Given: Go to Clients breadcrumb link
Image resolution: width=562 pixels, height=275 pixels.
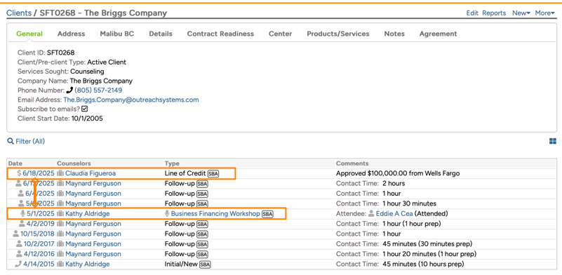Looking at the screenshot, I should pyautogui.click(x=19, y=13).
